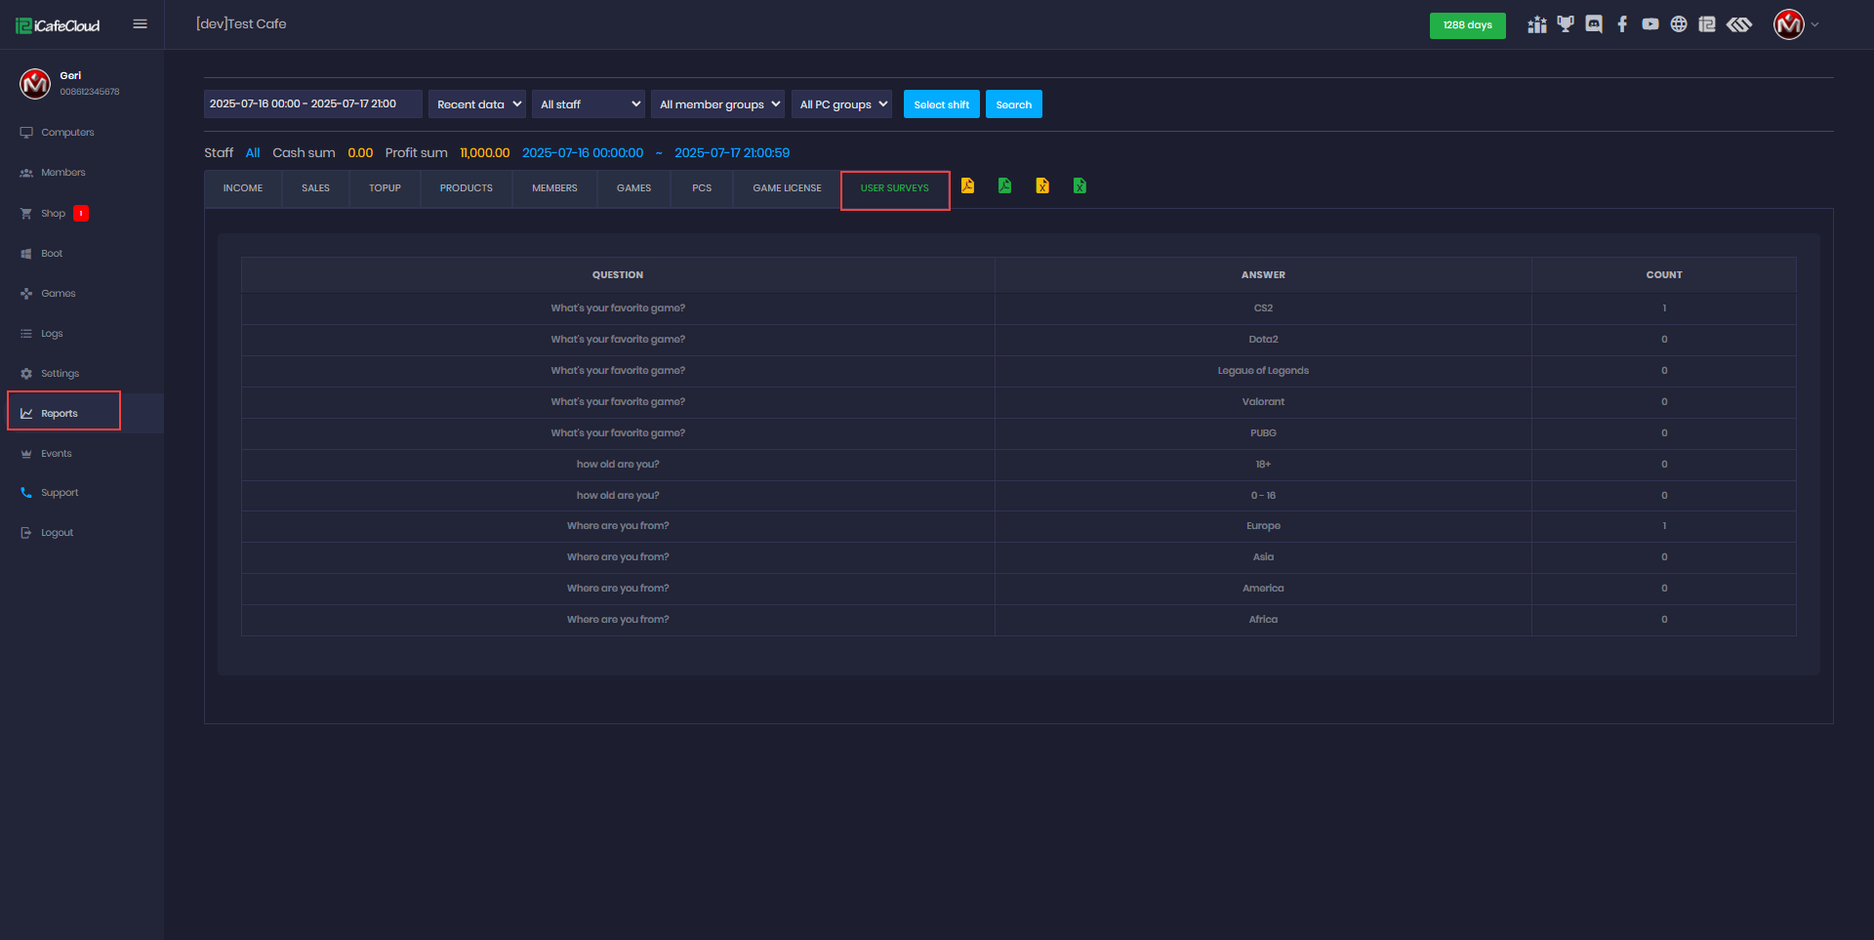Click the trophy icon in header
The image size is (1874, 940).
click(x=1566, y=24)
